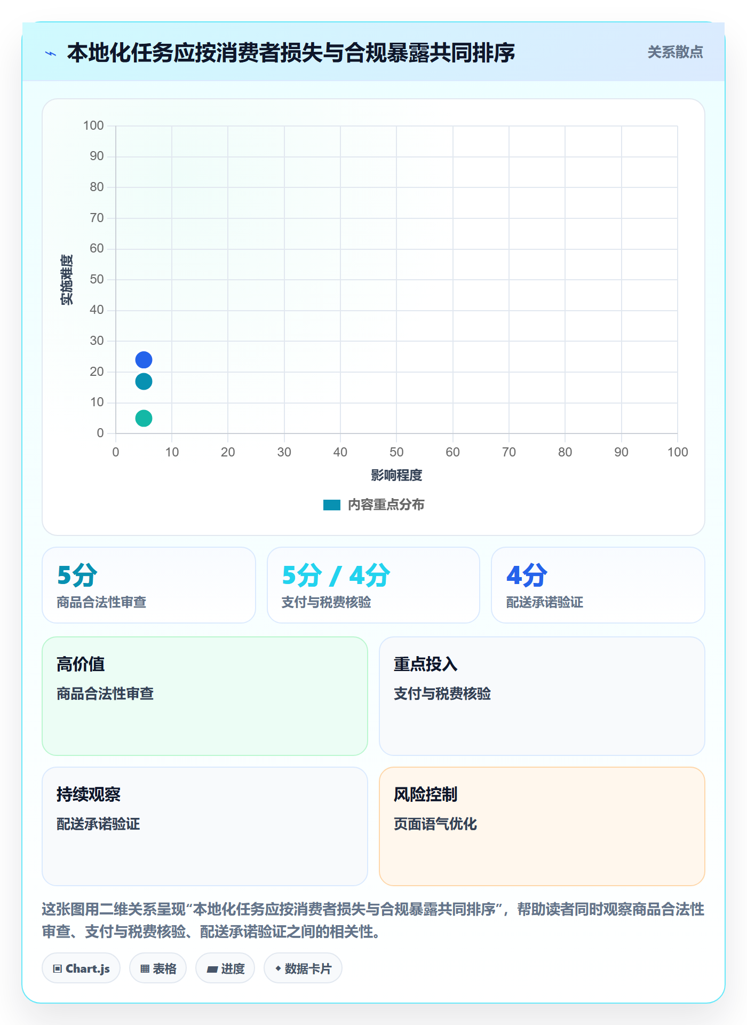Click the 内容重点分布 legend label
The height and width of the screenshot is (1025, 747).
point(386,505)
